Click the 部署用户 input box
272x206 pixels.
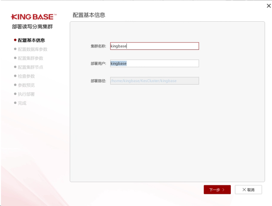coord(154,63)
